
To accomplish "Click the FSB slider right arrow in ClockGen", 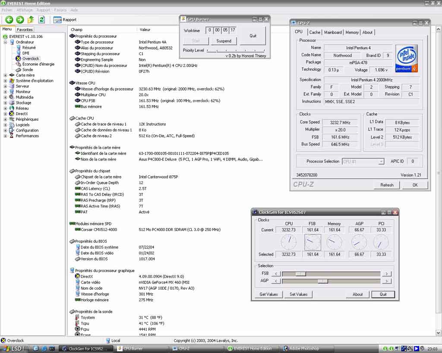I will [387, 274].
